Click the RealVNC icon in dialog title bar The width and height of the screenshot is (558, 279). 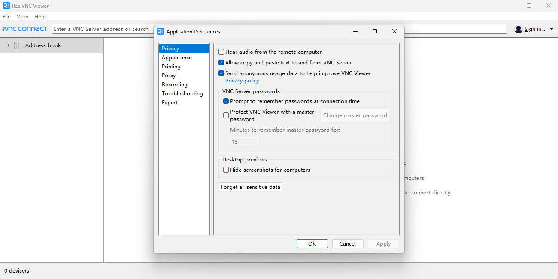point(161,31)
